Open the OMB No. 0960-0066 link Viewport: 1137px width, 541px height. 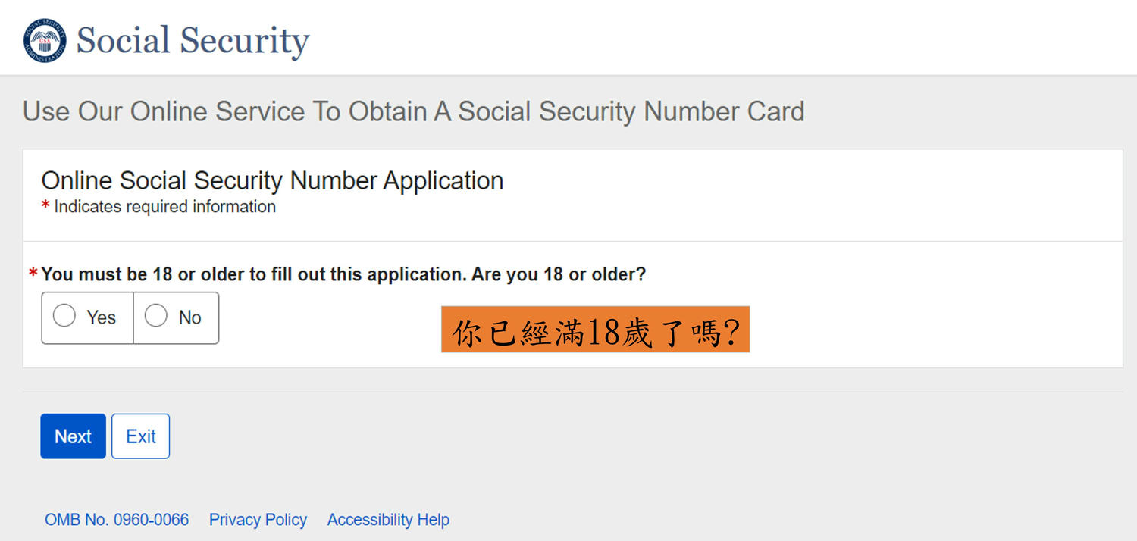pyautogui.click(x=117, y=520)
